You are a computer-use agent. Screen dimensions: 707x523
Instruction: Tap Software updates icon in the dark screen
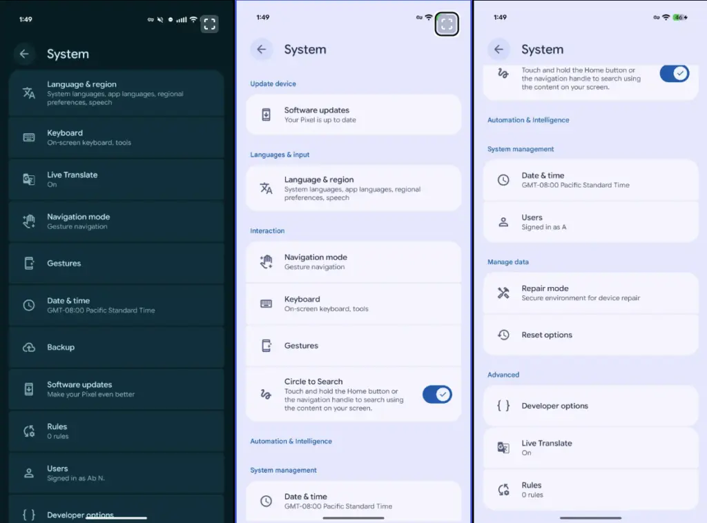pyautogui.click(x=29, y=388)
